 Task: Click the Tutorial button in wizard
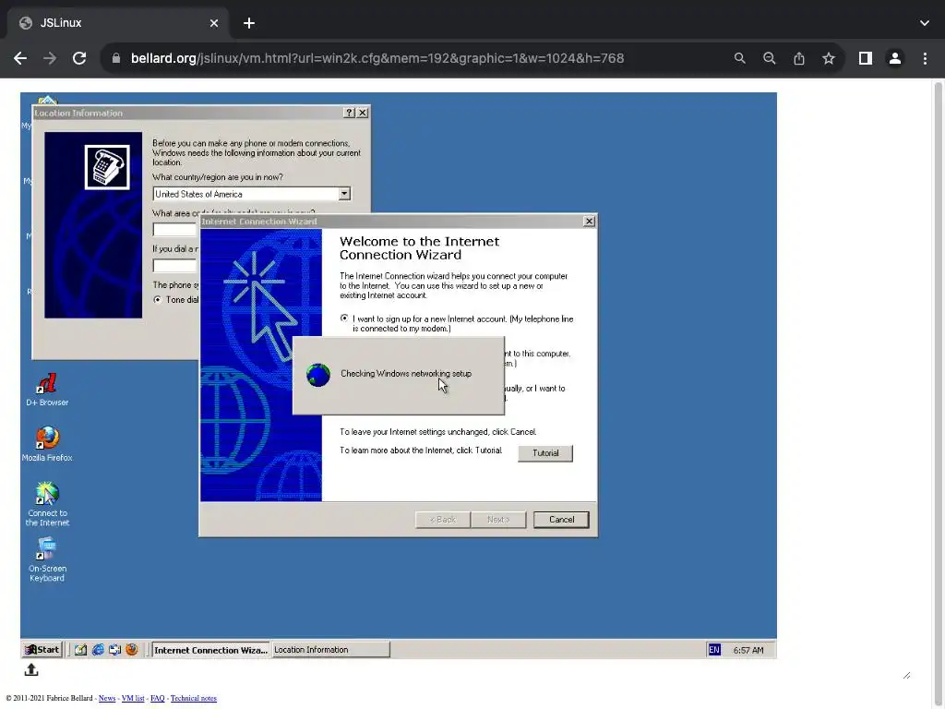[x=544, y=452]
